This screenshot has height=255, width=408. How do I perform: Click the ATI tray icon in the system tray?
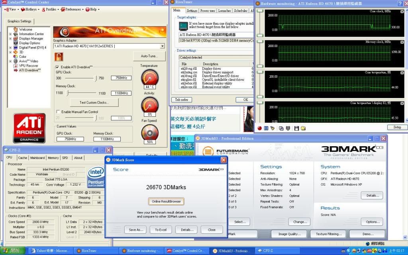pyautogui.click(x=369, y=251)
